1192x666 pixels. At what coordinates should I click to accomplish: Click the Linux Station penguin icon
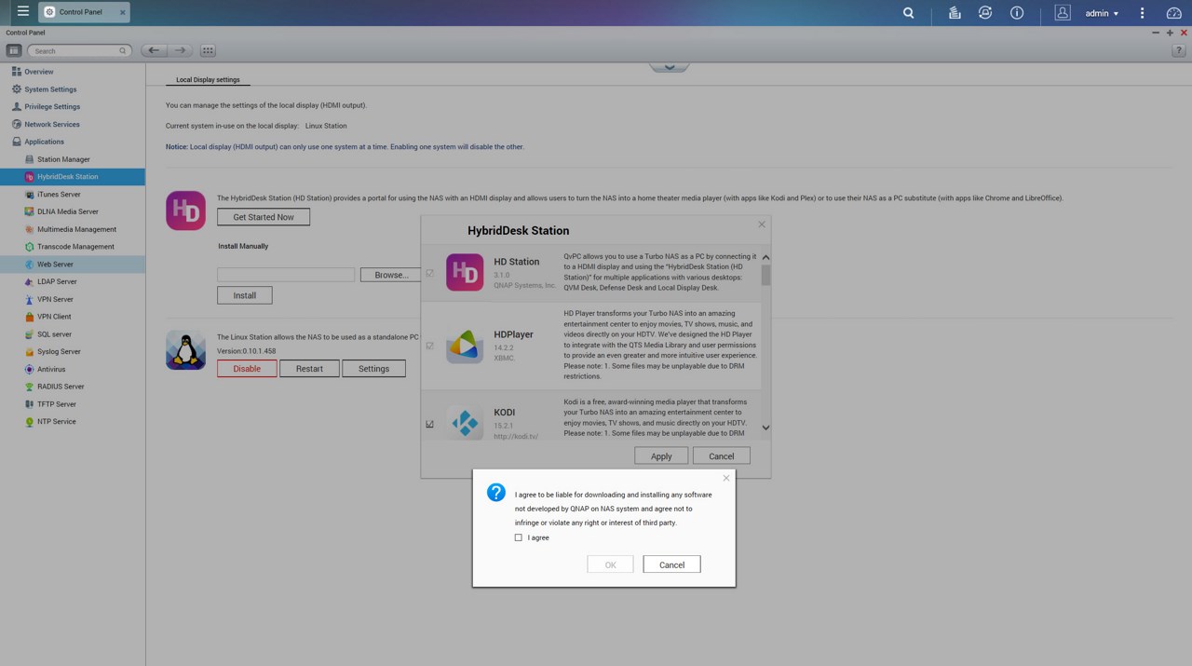(185, 350)
